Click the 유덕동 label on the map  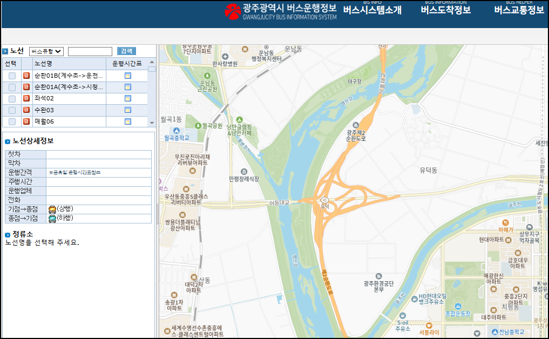429,171
